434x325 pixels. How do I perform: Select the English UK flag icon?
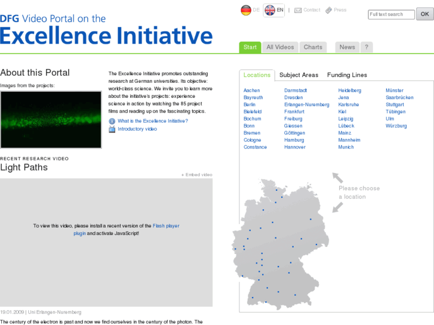(x=270, y=10)
